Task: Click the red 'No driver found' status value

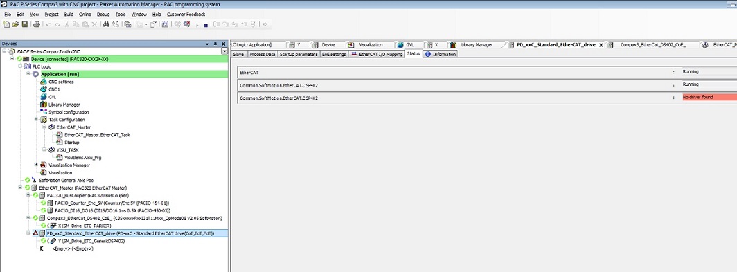Action: click(710, 98)
